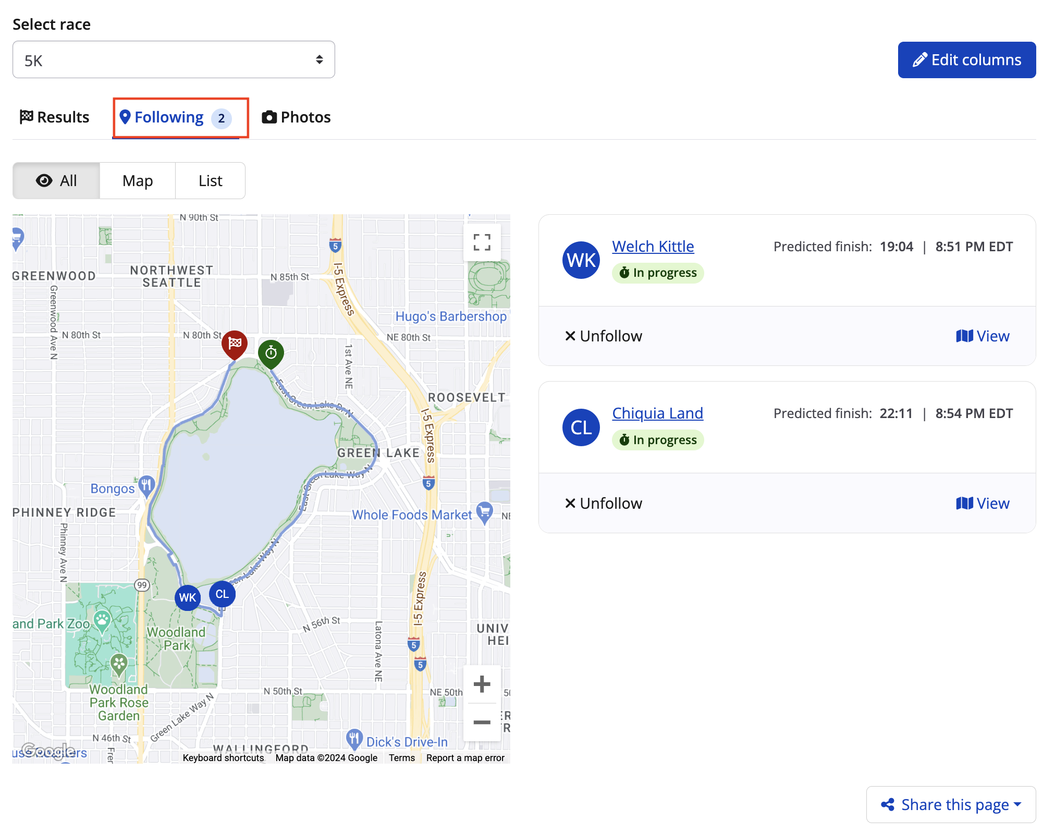Toggle fullscreen map view
Image resolution: width=1055 pixels, height=833 pixels.
(482, 242)
